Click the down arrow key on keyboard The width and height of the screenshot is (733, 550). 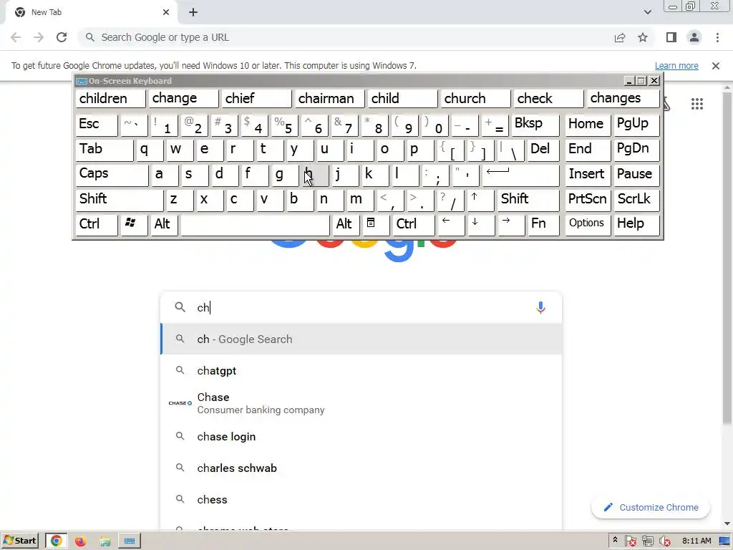(x=480, y=224)
